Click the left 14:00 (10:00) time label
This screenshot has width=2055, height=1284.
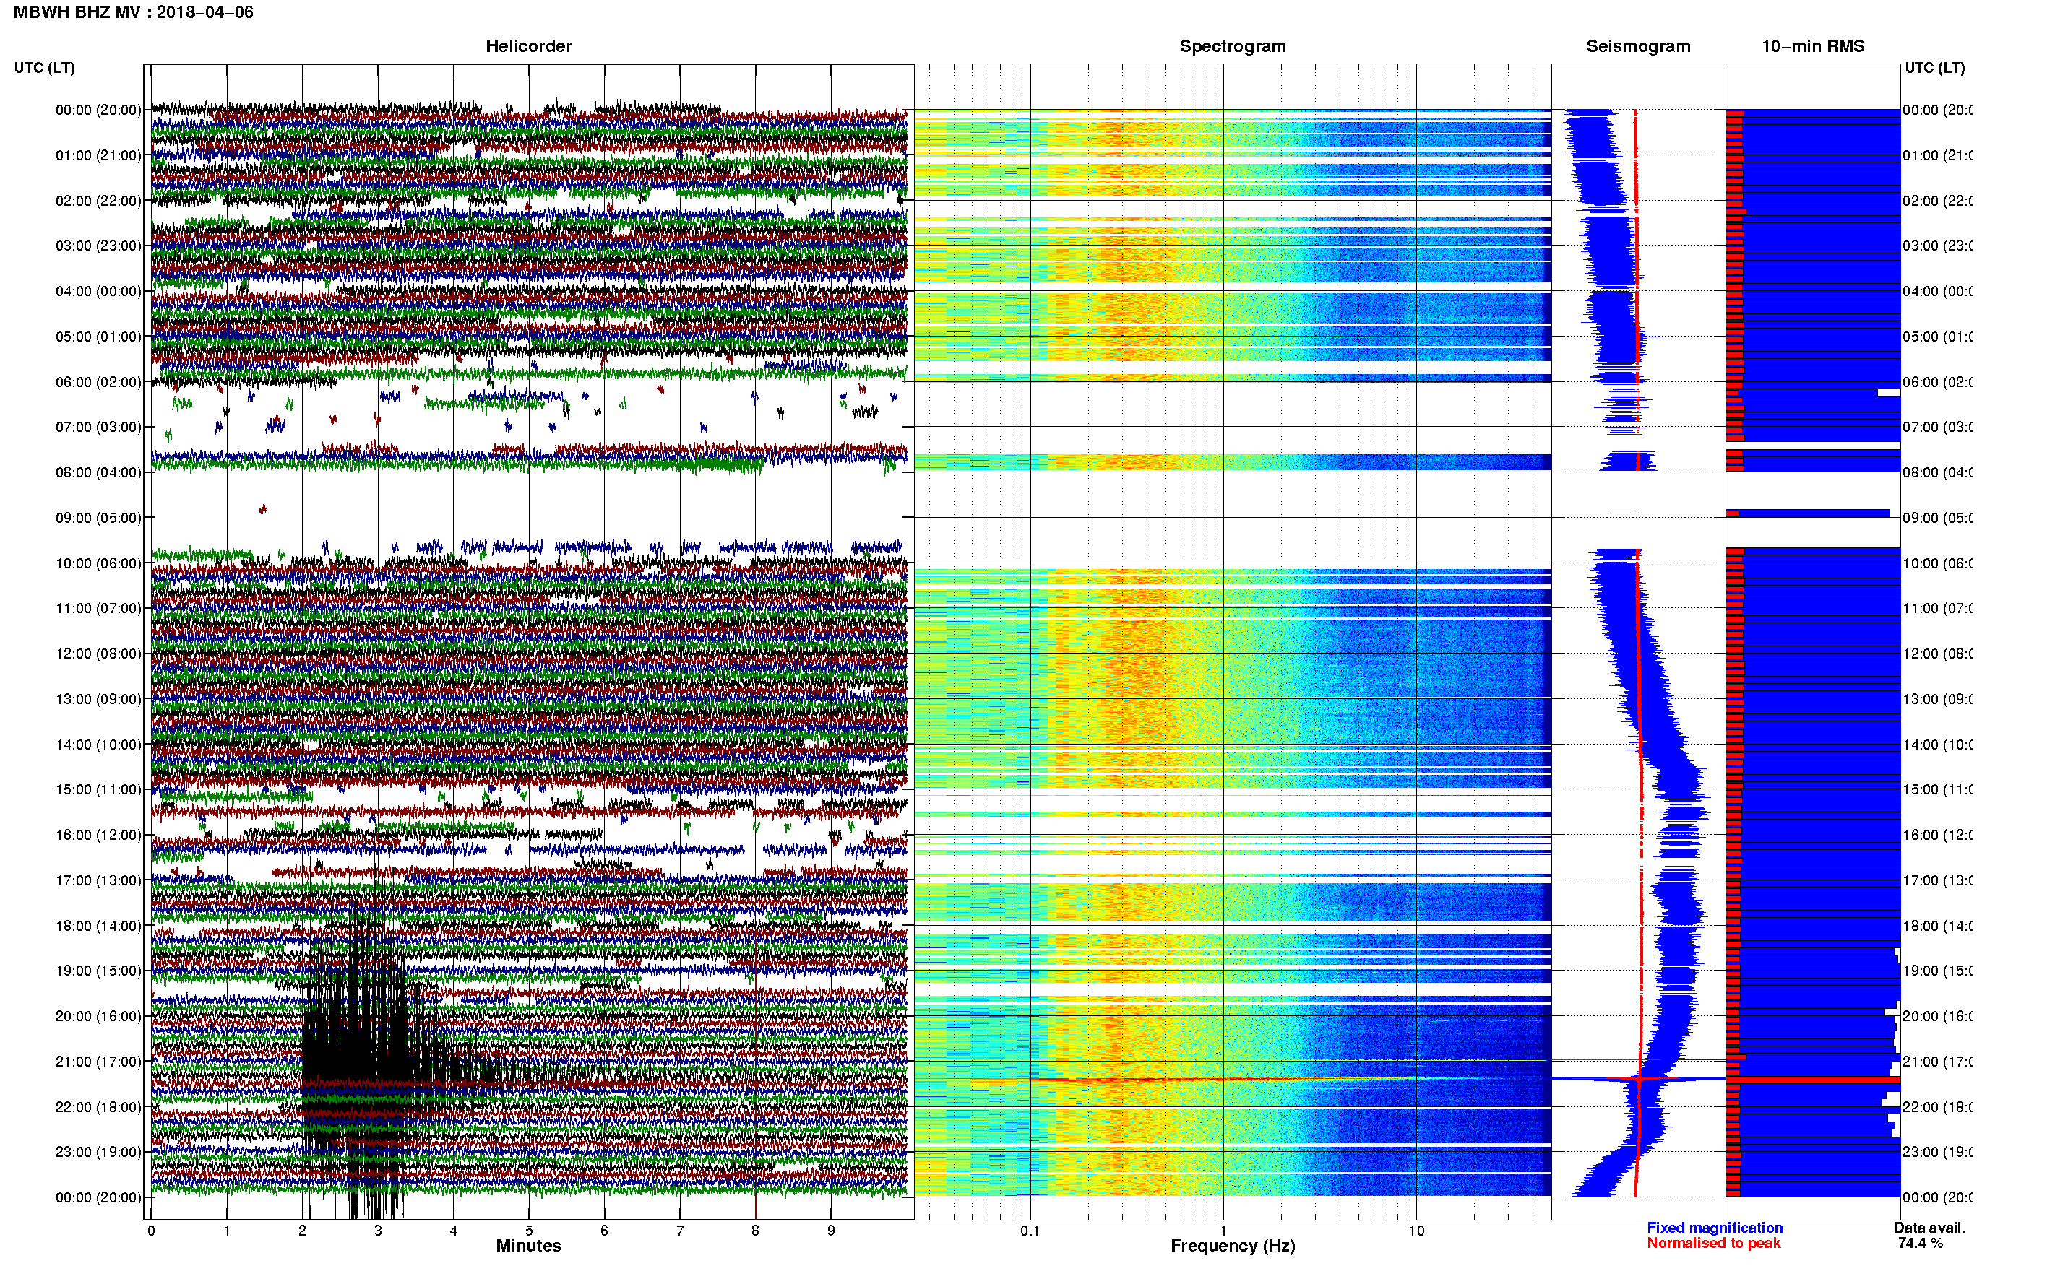98,745
